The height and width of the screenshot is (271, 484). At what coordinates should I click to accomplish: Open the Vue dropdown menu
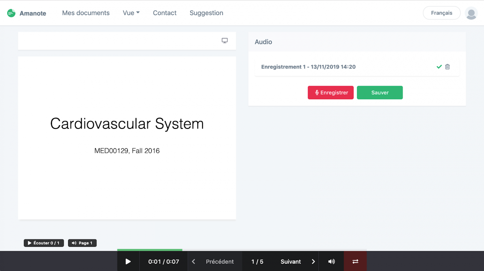click(x=131, y=13)
